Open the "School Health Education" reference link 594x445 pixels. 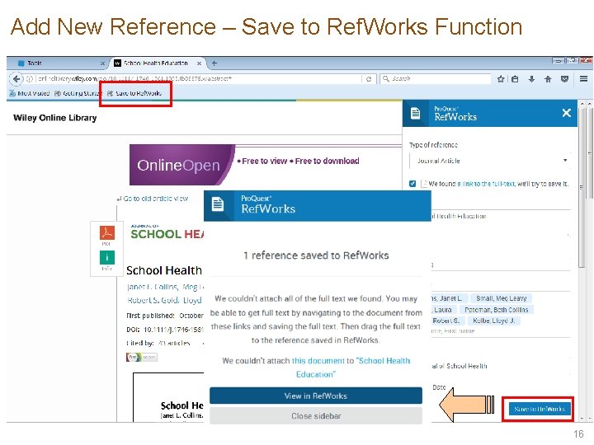[x=352, y=368]
